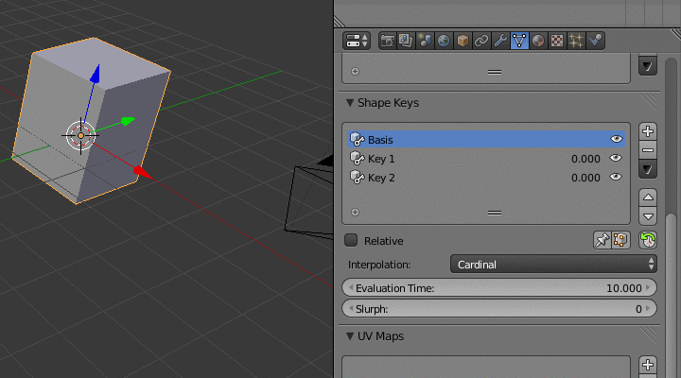Expand vertex groups list filter options
The width and height of the screenshot is (681, 378).
[x=356, y=71]
